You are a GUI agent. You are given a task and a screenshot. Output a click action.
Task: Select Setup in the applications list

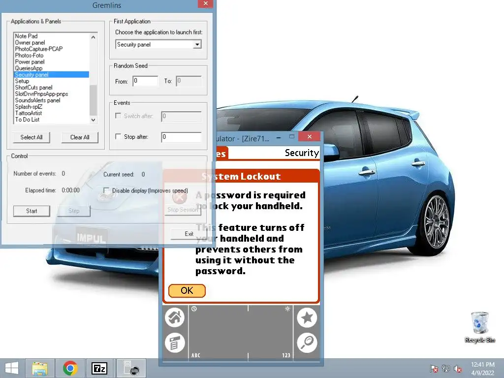[x=51, y=81]
